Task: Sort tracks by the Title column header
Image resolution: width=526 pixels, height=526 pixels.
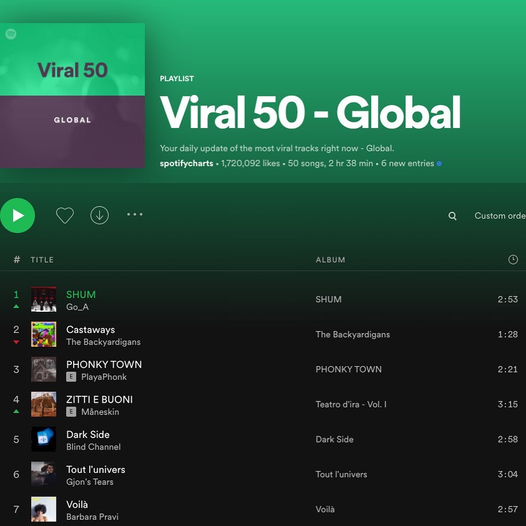Action: [x=42, y=260]
